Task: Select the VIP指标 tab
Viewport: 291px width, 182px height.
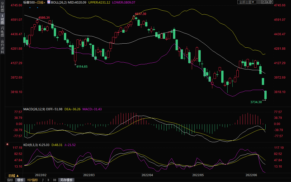Action: (x=32, y=180)
